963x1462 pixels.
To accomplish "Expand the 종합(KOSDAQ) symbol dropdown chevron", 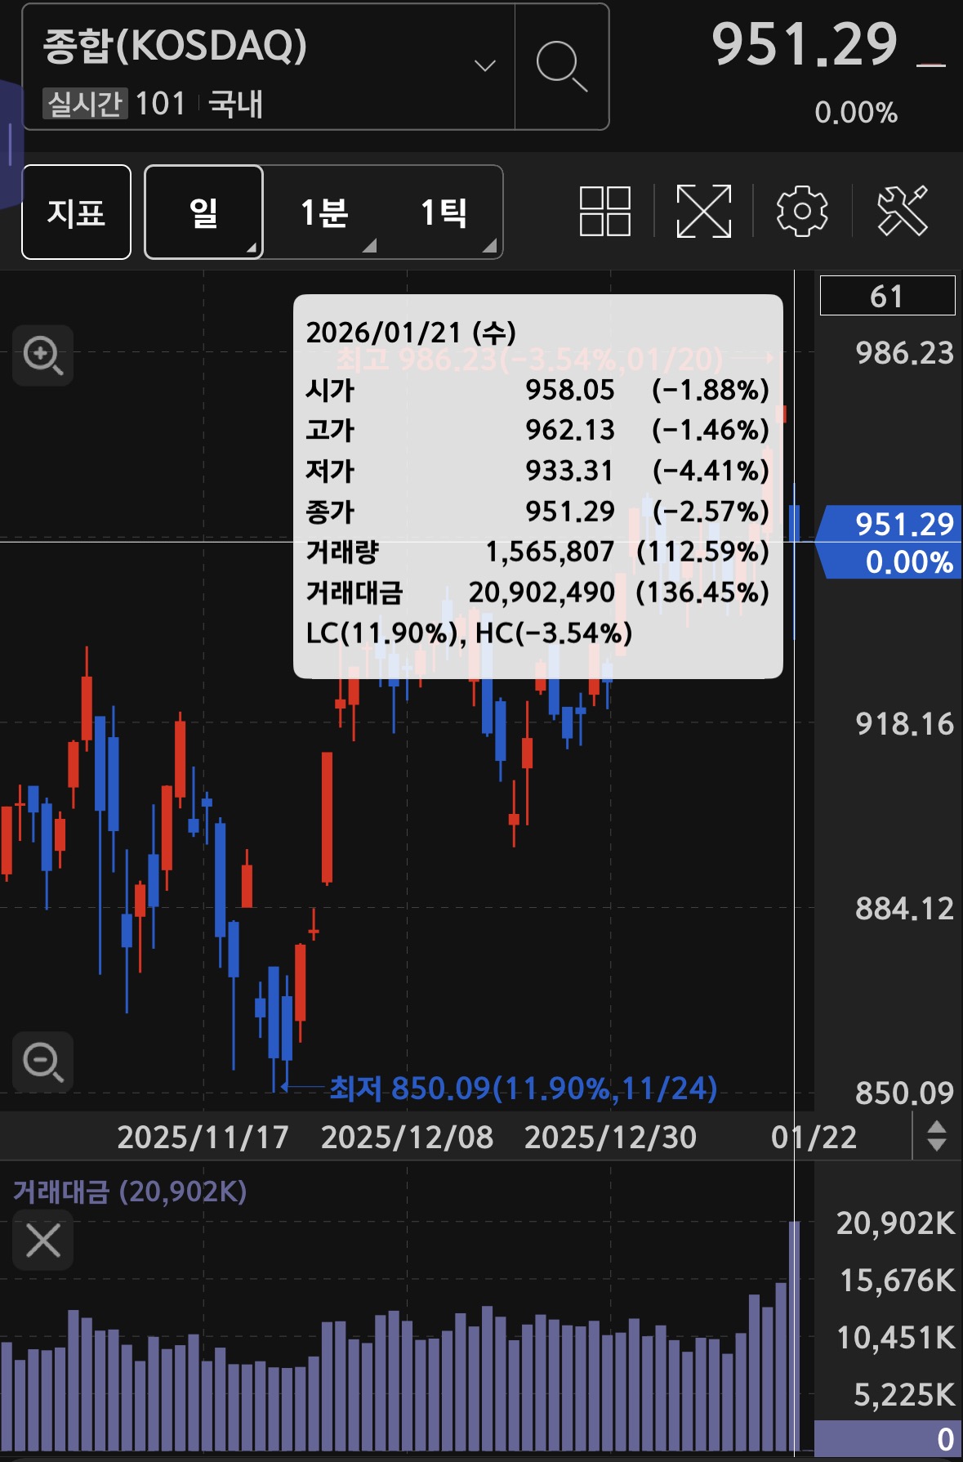I will [x=485, y=65].
